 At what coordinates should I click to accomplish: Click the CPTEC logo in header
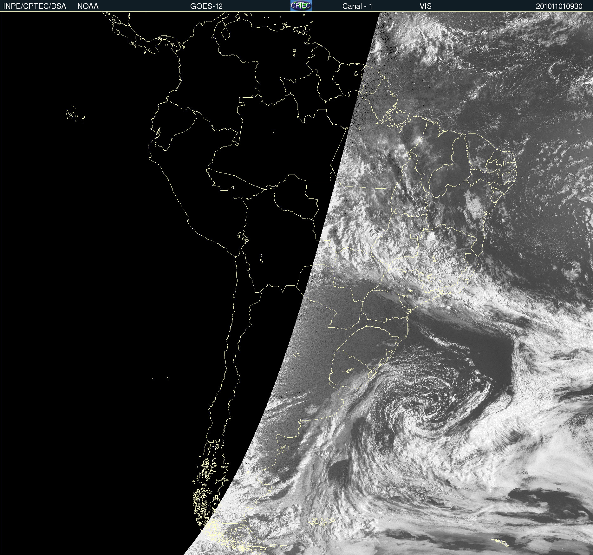pyautogui.click(x=301, y=6)
